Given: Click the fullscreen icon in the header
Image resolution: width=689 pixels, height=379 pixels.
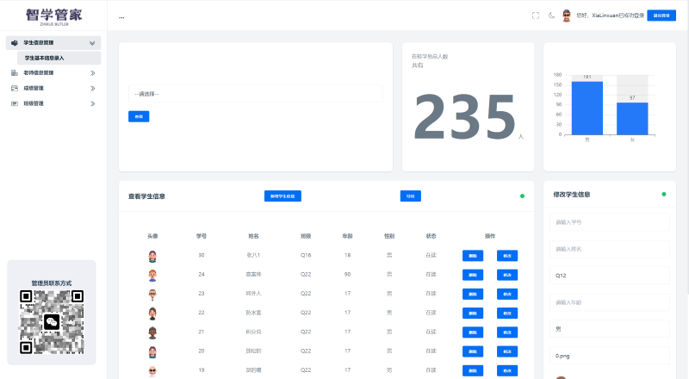Looking at the screenshot, I should click(536, 16).
